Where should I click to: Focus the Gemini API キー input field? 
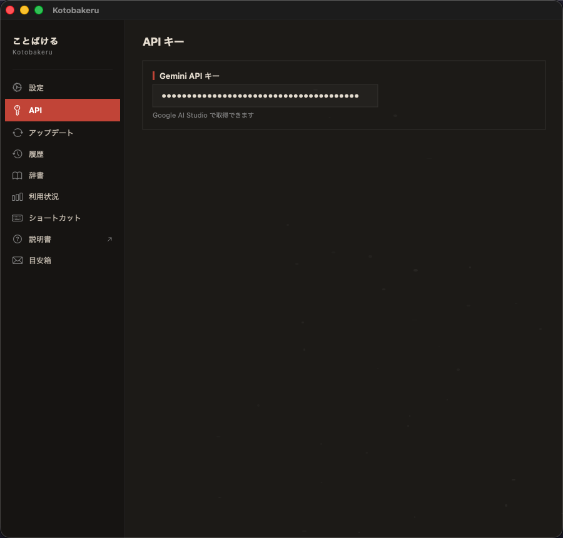[265, 96]
